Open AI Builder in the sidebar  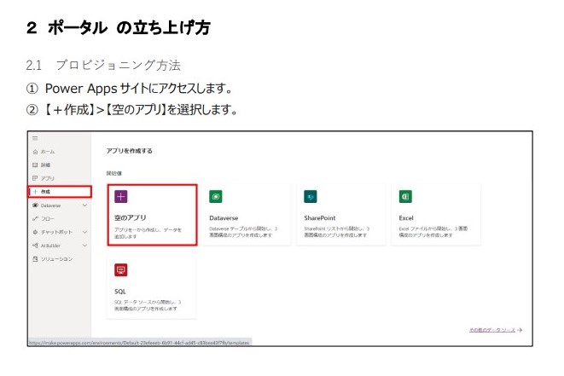[50, 246]
